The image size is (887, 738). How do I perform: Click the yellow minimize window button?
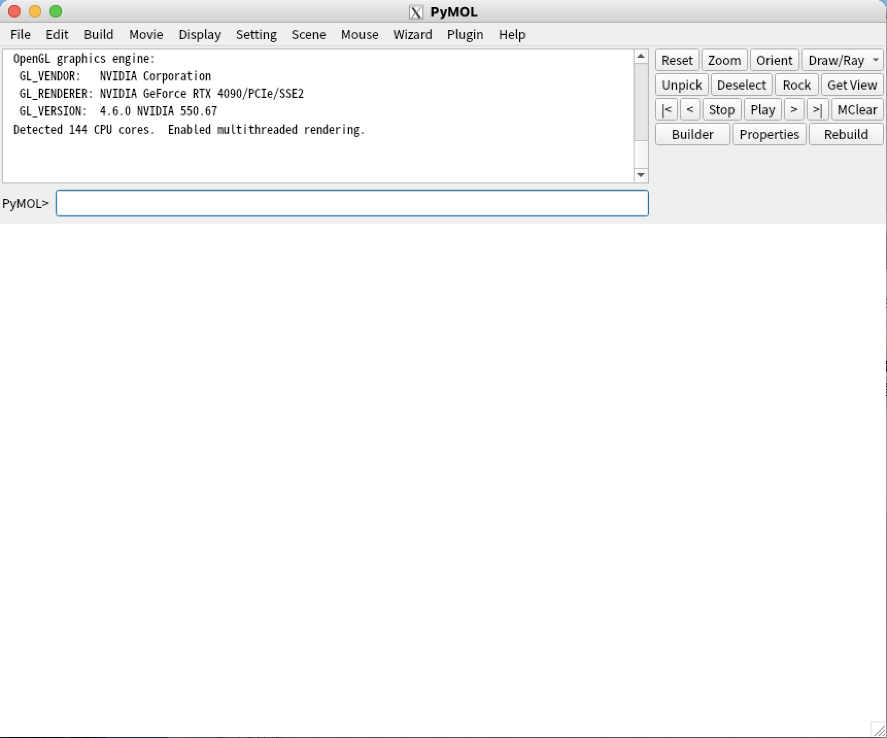[35, 11]
